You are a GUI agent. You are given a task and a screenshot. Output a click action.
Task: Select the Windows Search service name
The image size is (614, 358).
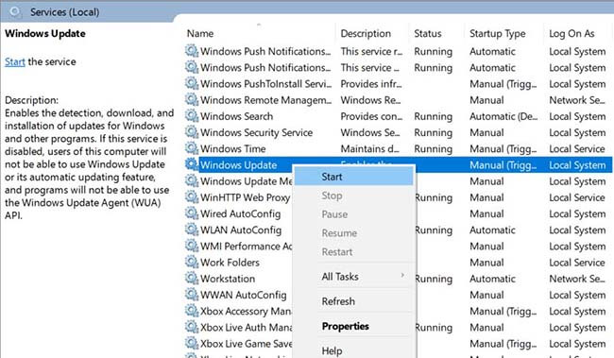click(236, 116)
